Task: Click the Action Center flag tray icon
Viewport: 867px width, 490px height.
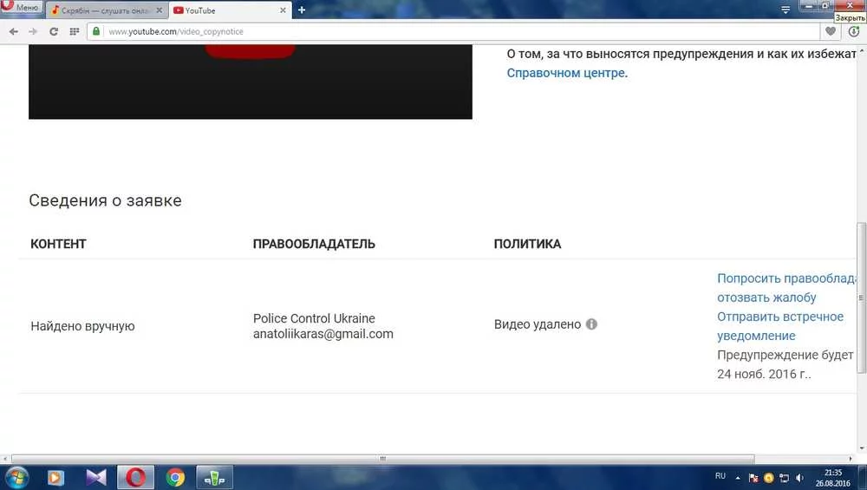Action: point(753,477)
